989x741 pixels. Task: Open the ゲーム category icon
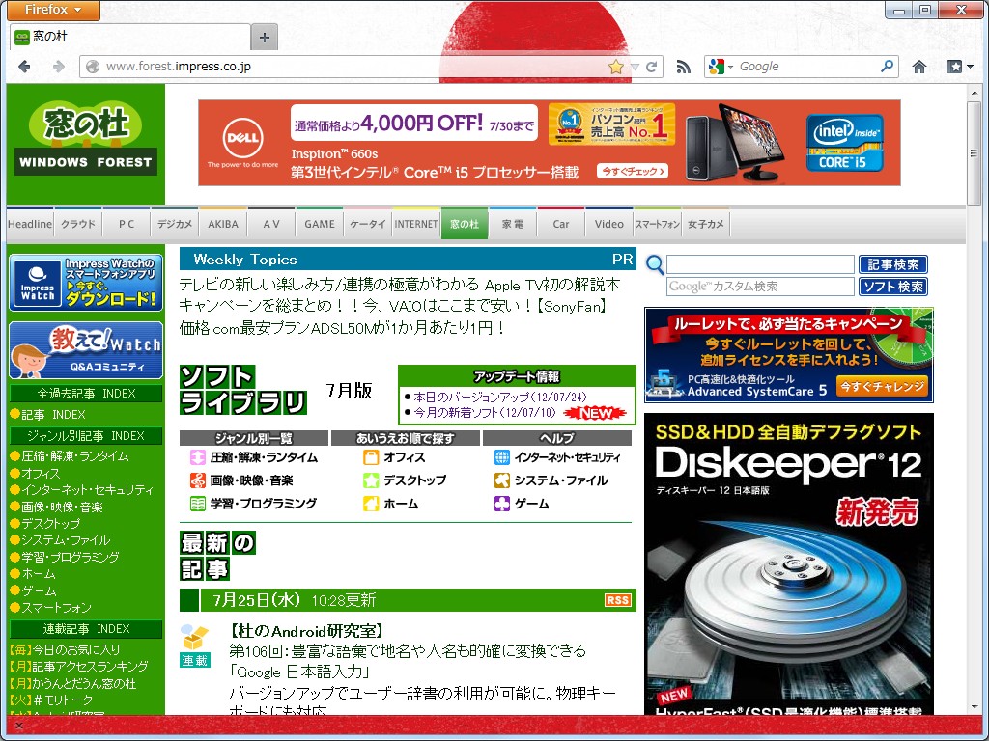(503, 503)
